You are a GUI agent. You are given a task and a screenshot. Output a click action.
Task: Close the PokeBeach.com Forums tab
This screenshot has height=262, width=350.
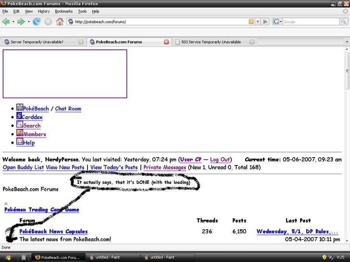166,42
